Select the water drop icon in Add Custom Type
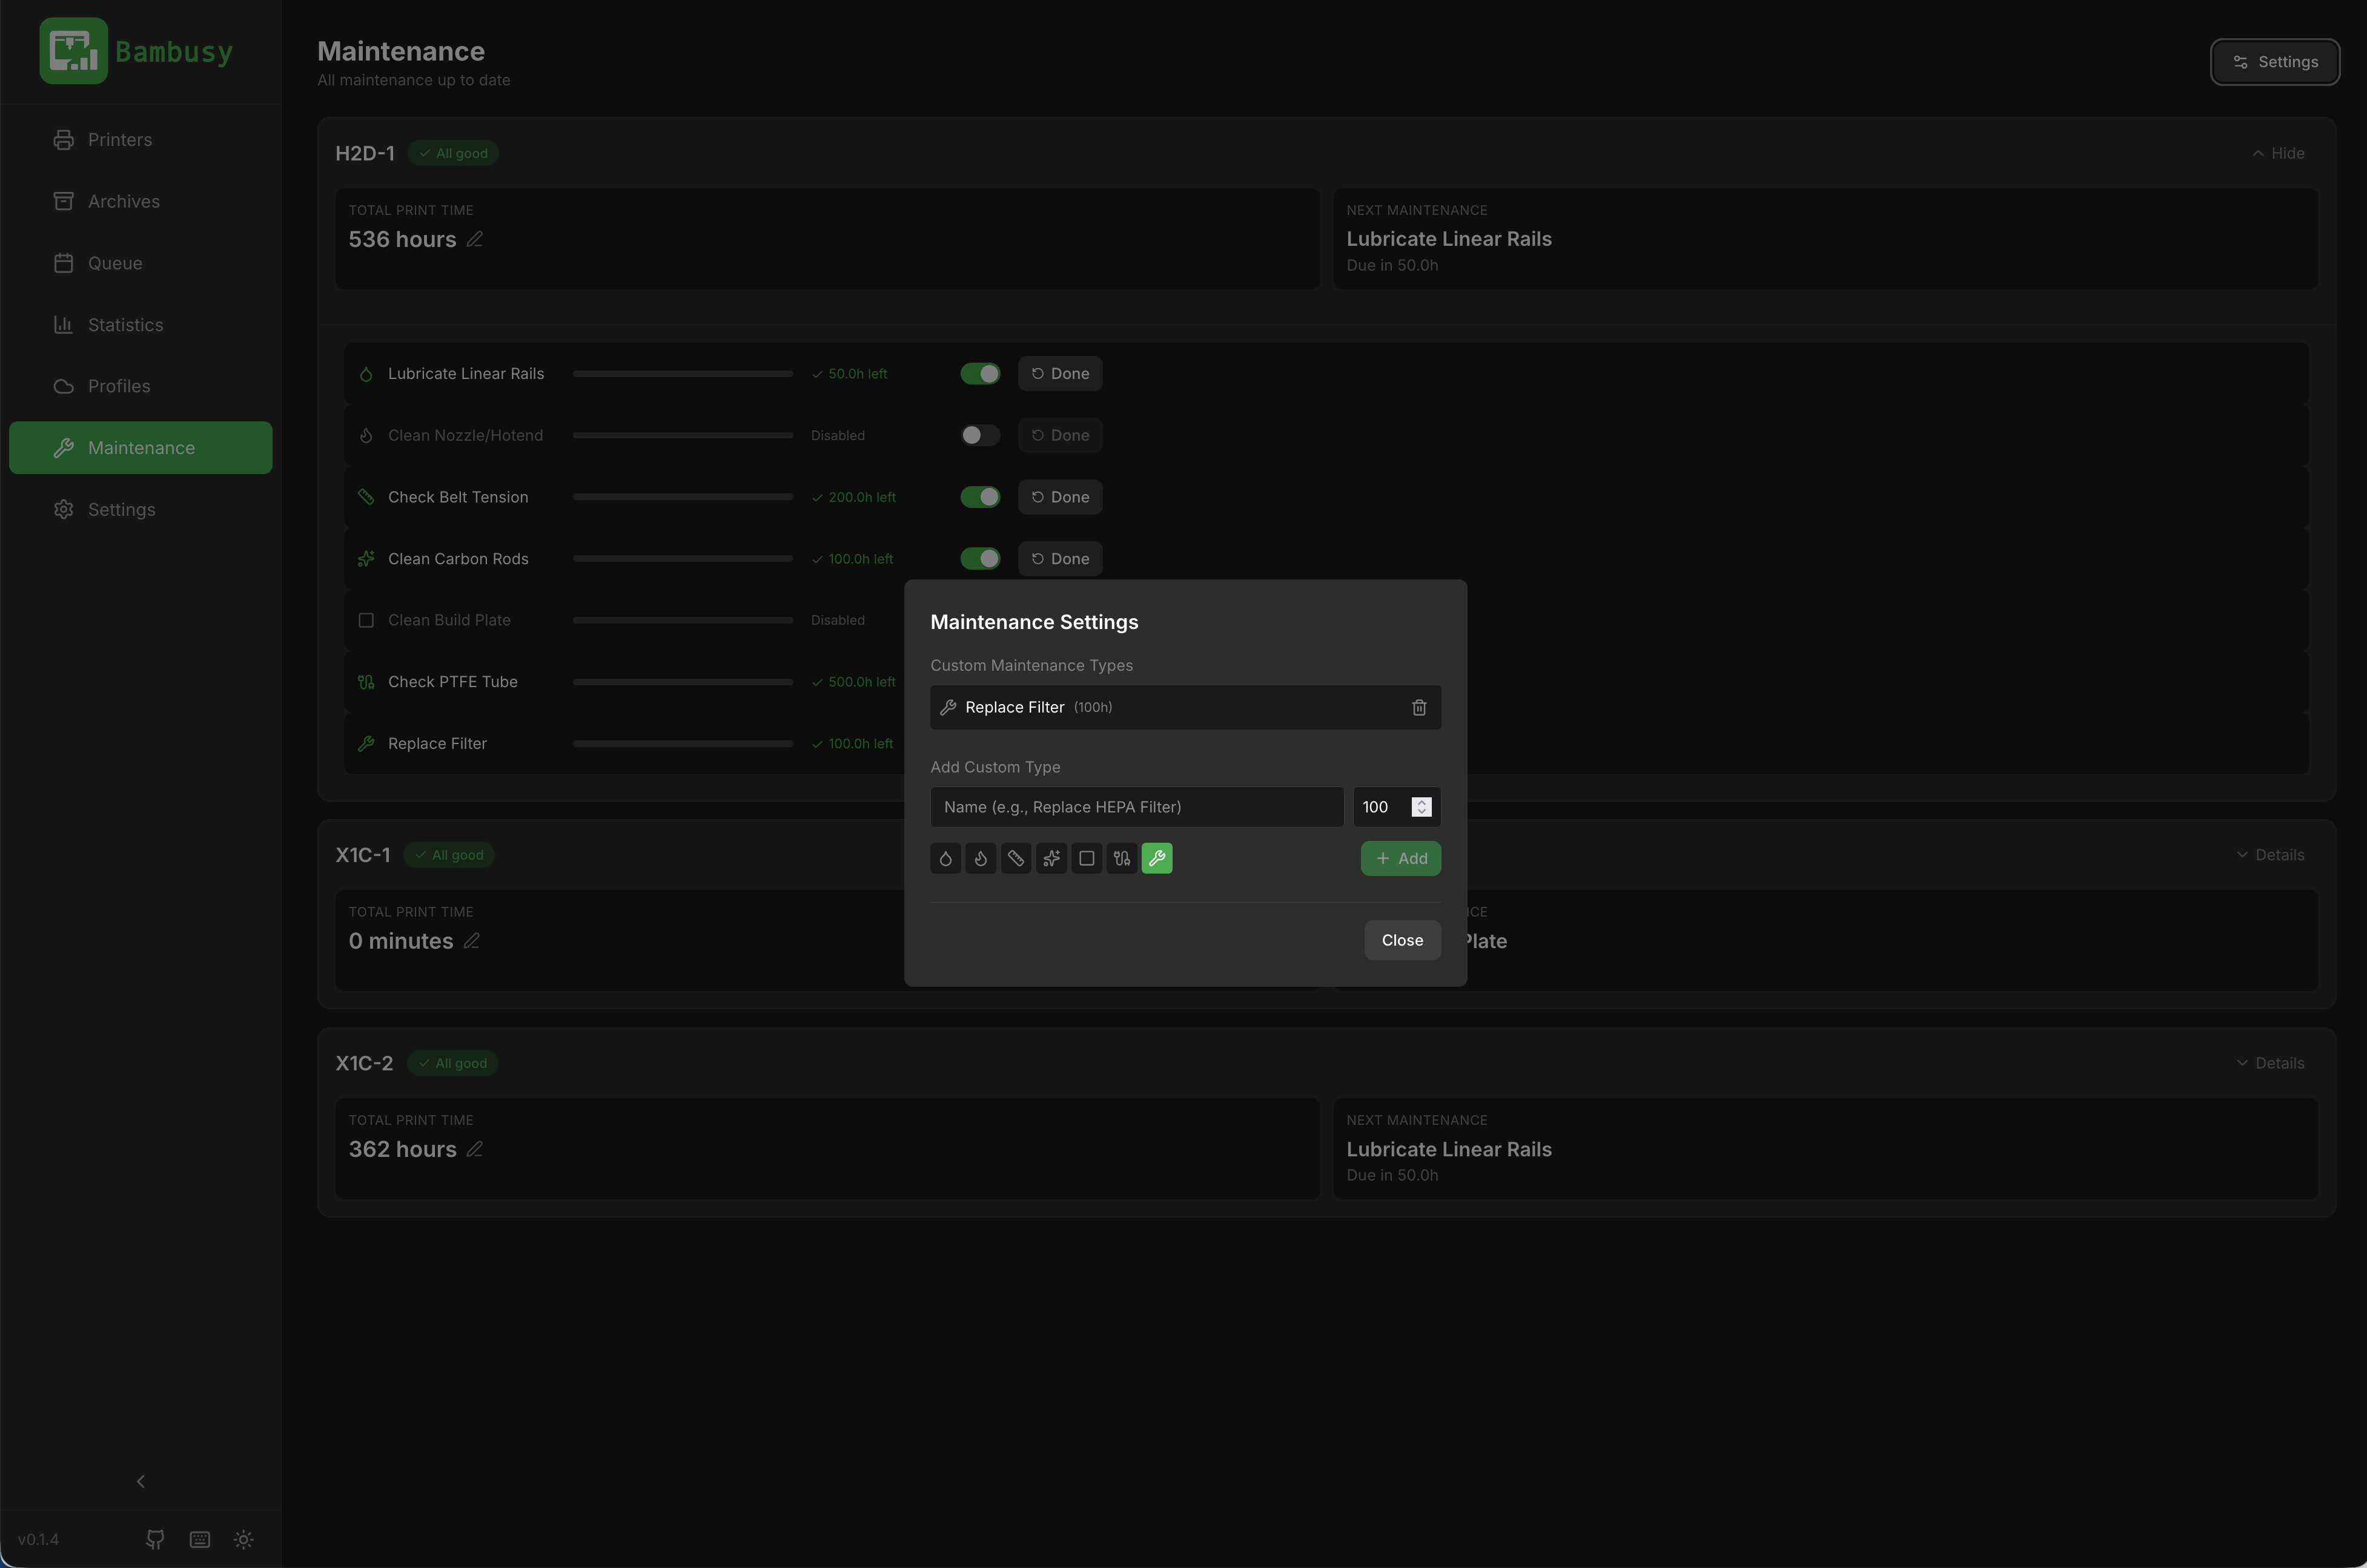 click(945, 858)
